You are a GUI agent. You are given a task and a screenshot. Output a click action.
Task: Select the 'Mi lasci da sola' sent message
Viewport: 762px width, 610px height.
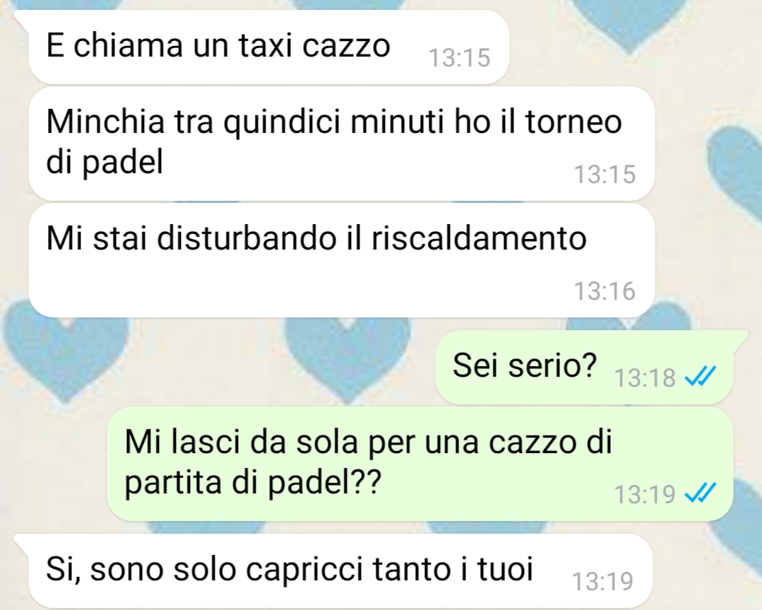pos(420,464)
